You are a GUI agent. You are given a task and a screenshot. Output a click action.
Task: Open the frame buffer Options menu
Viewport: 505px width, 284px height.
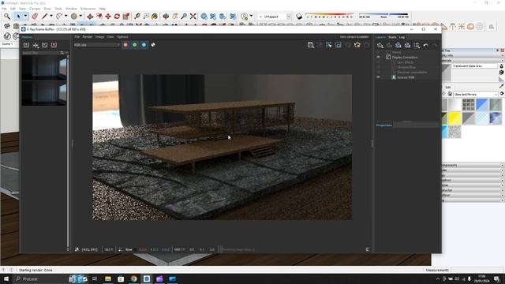(122, 37)
